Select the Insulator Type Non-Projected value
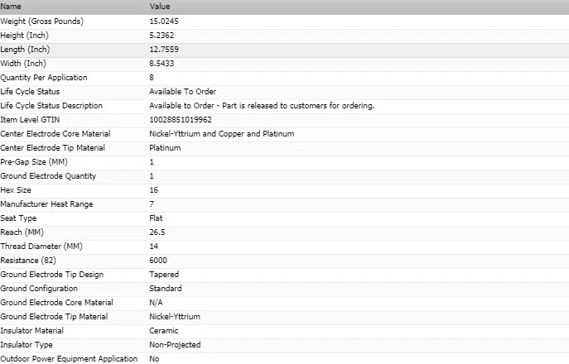This screenshot has width=569, height=364. pos(175,345)
